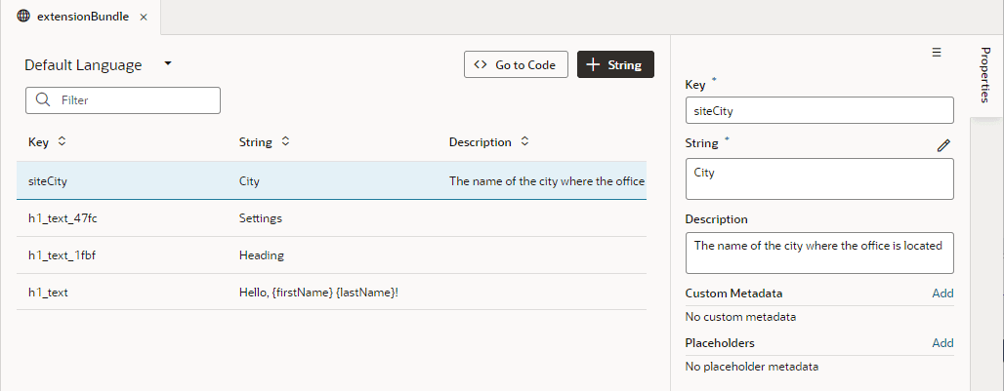This screenshot has height=391, width=1004.
Task: Open the Default Language dropdown arrow
Action: click(168, 63)
